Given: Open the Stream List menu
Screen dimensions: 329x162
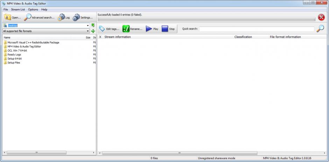Looking at the screenshot, I should point(18,9).
